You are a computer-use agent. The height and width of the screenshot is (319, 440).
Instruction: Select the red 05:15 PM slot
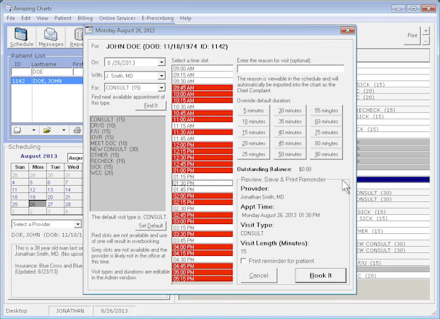pyautogui.click(x=203, y=279)
